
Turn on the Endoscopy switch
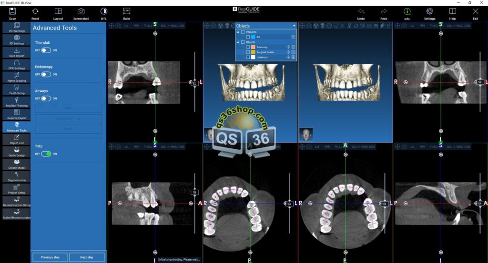pos(46,74)
